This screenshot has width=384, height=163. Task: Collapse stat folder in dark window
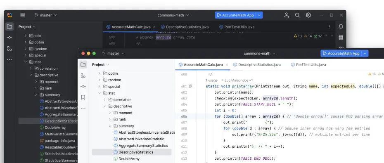click(x=26, y=62)
